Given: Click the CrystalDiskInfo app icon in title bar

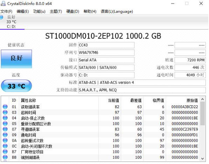Looking at the screenshot, I should point(3,3).
